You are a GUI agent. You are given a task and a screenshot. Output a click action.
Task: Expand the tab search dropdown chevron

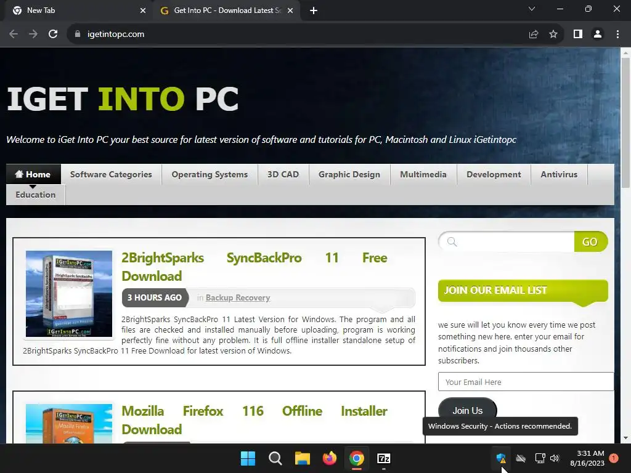tap(532, 9)
